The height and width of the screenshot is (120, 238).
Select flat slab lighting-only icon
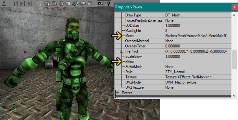82,4
